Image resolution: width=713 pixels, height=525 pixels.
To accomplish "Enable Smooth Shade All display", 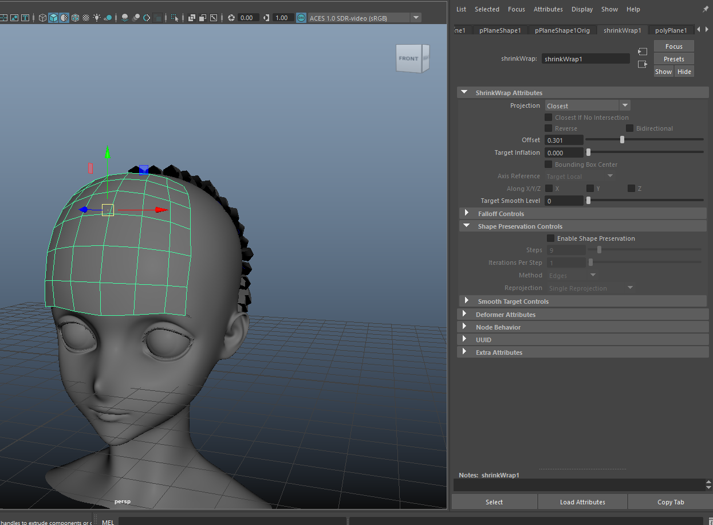I will pyautogui.click(x=53, y=18).
